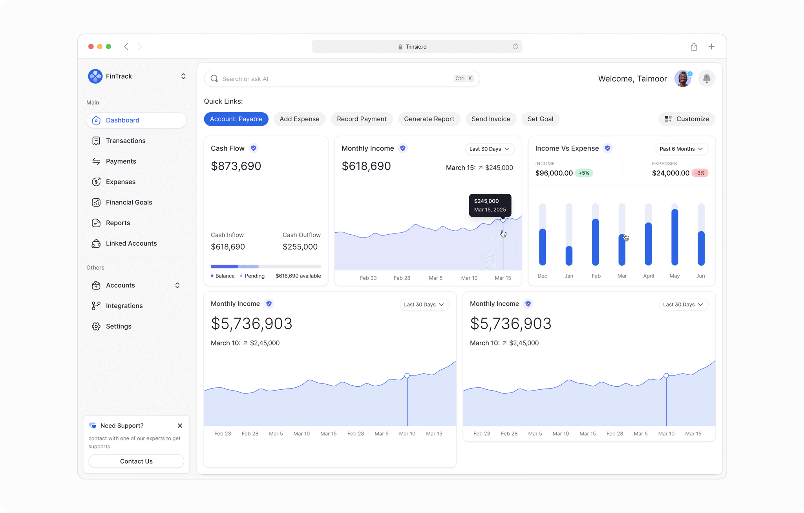The image size is (804, 513).
Task: Expand the Accounts sidebar section
Action: (x=177, y=285)
